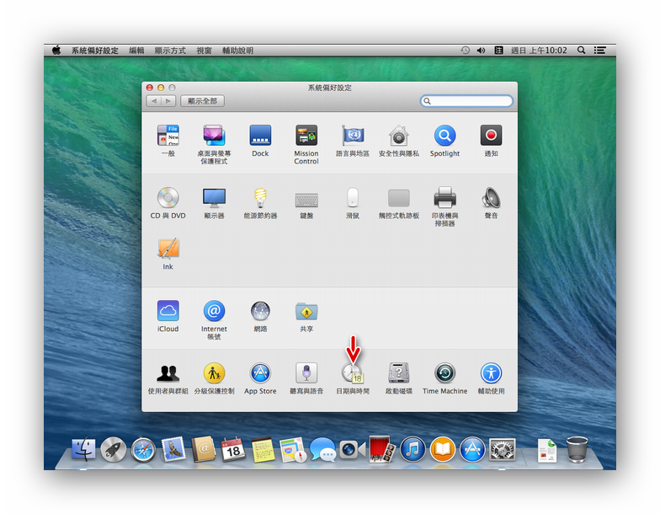Open the Apple menu
660x514 pixels.
click(56, 51)
